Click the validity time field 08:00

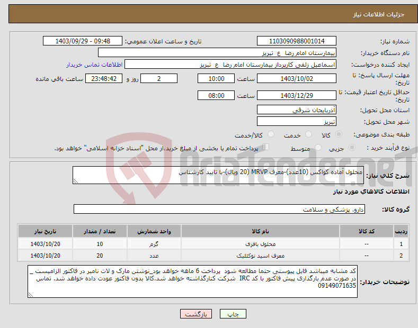[x=216, y=95]
